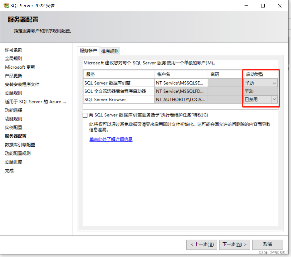This screenshot has width=291, height=257.
Task: Click the 启动类型 column header
Action: click(x=260, y=74)
